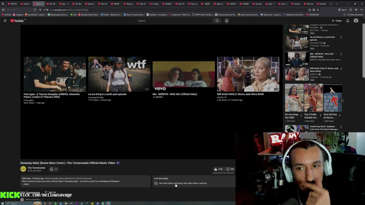Open sidebar 'Seattle Key Band- Airplanes' title
Image resolution: width=365 pixels, height=205 pixels.
point(324,128)
